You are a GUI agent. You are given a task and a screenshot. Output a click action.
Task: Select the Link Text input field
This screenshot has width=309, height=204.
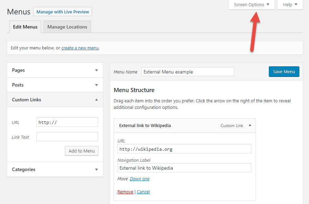(x=67, y=136)
